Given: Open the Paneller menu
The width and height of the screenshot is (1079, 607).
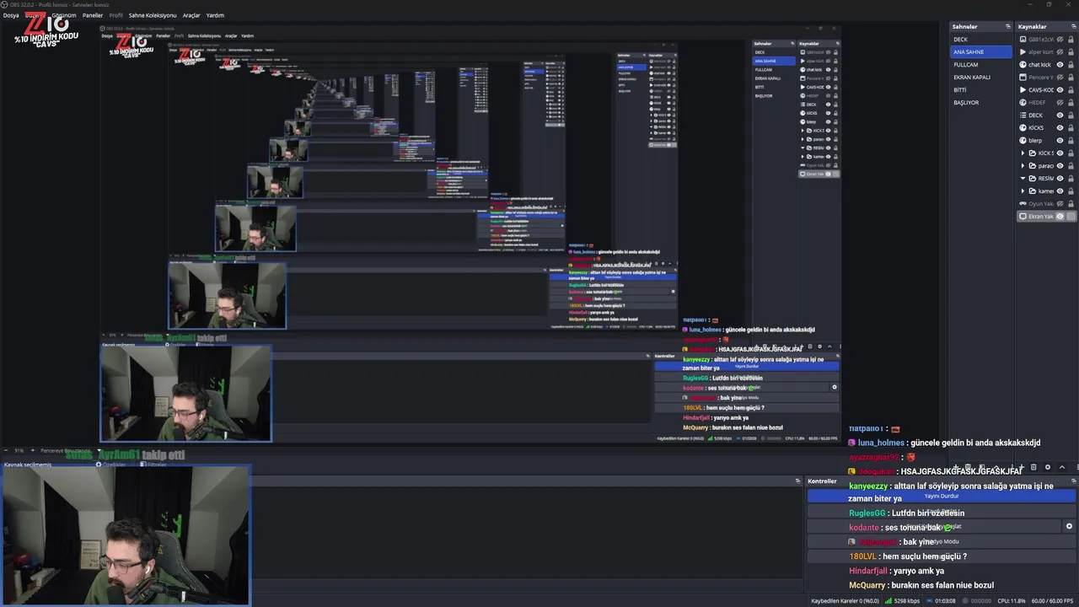Looking at the screenshot, I should pyautogui.click(x=93, y=15).
